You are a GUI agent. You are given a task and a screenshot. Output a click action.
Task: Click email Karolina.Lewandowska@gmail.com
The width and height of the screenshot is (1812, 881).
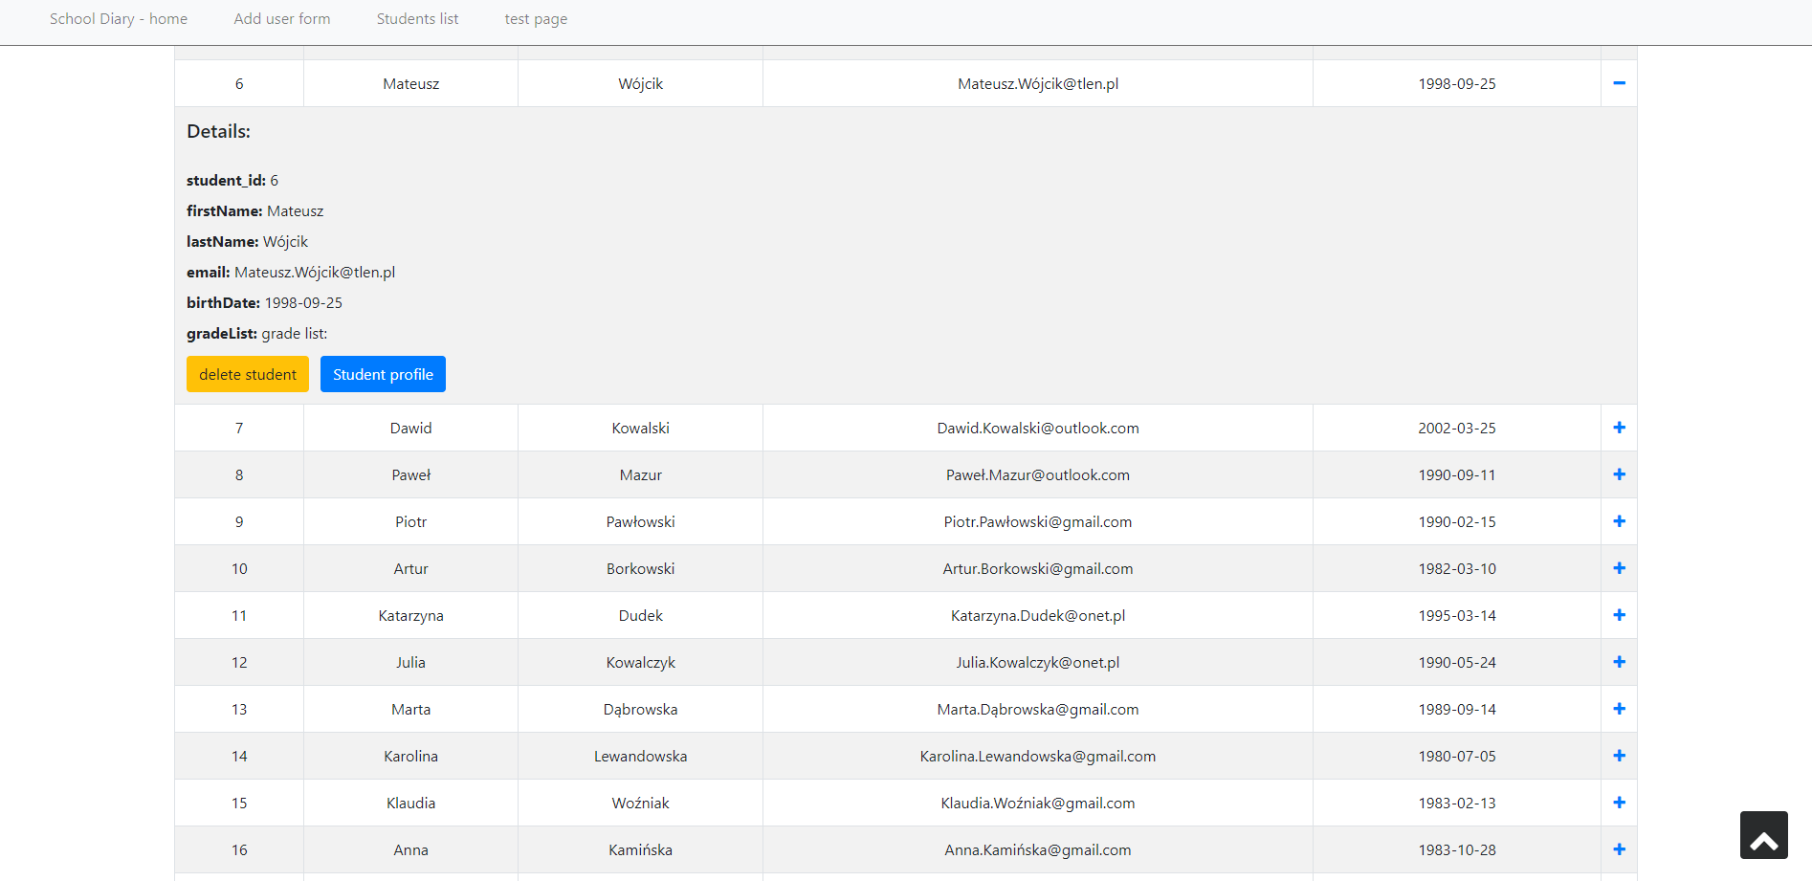click(1038, 756)
